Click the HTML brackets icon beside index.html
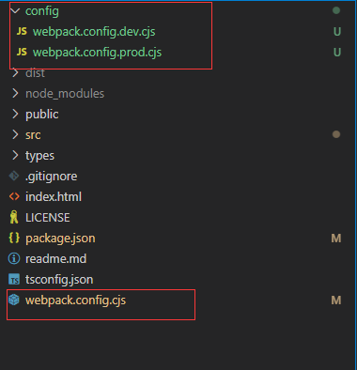This screenshot has height=370, width=357. coord(14,196)
